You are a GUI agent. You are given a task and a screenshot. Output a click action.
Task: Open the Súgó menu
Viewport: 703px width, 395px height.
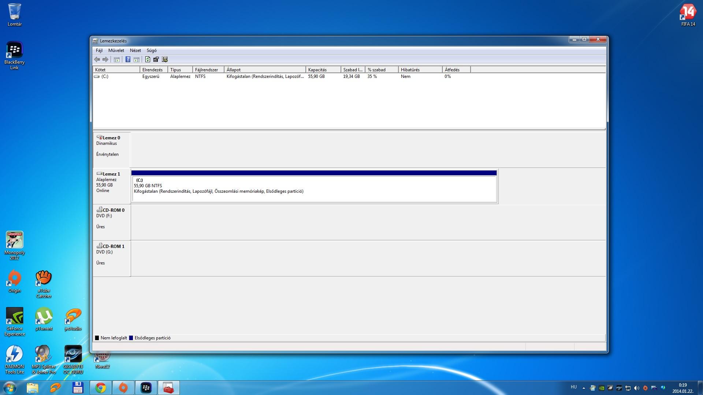pyautogui.click(x=152, y=50)
